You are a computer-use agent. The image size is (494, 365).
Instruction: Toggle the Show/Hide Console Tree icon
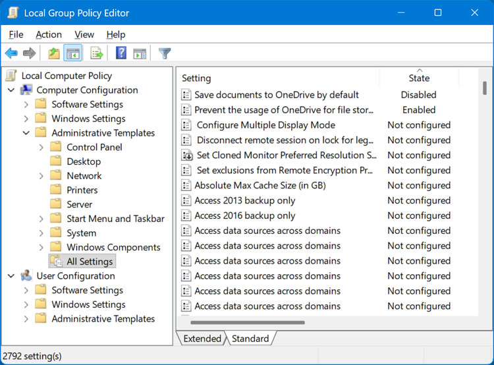pos(73,53)
